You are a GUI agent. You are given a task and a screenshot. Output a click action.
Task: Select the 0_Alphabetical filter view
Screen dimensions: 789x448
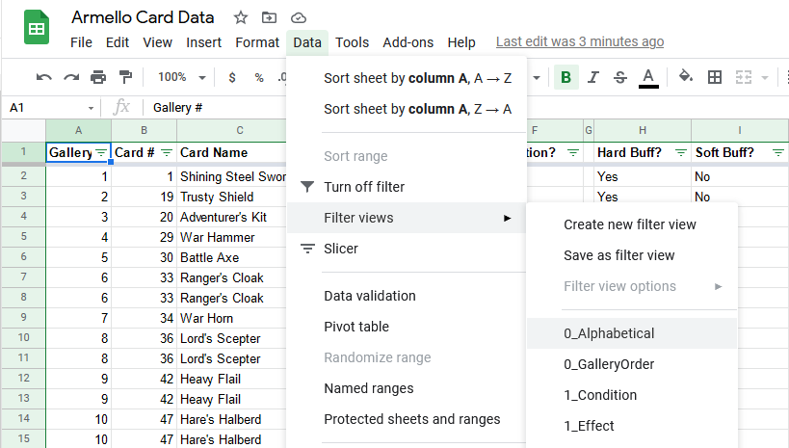[x=609, y=333]
